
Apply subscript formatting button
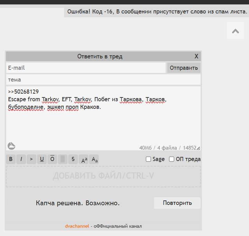pos(94,159)
